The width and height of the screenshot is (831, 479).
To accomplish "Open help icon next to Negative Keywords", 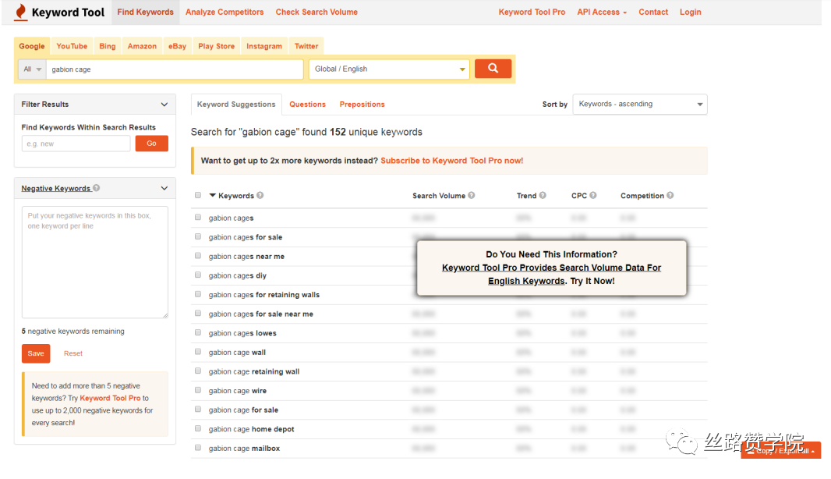I will click(x=97, y=188).
